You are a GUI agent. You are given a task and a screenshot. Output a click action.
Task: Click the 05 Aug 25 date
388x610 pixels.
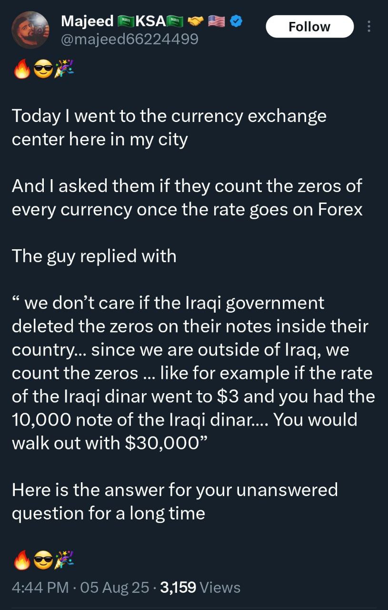click(x=115, y=587)
